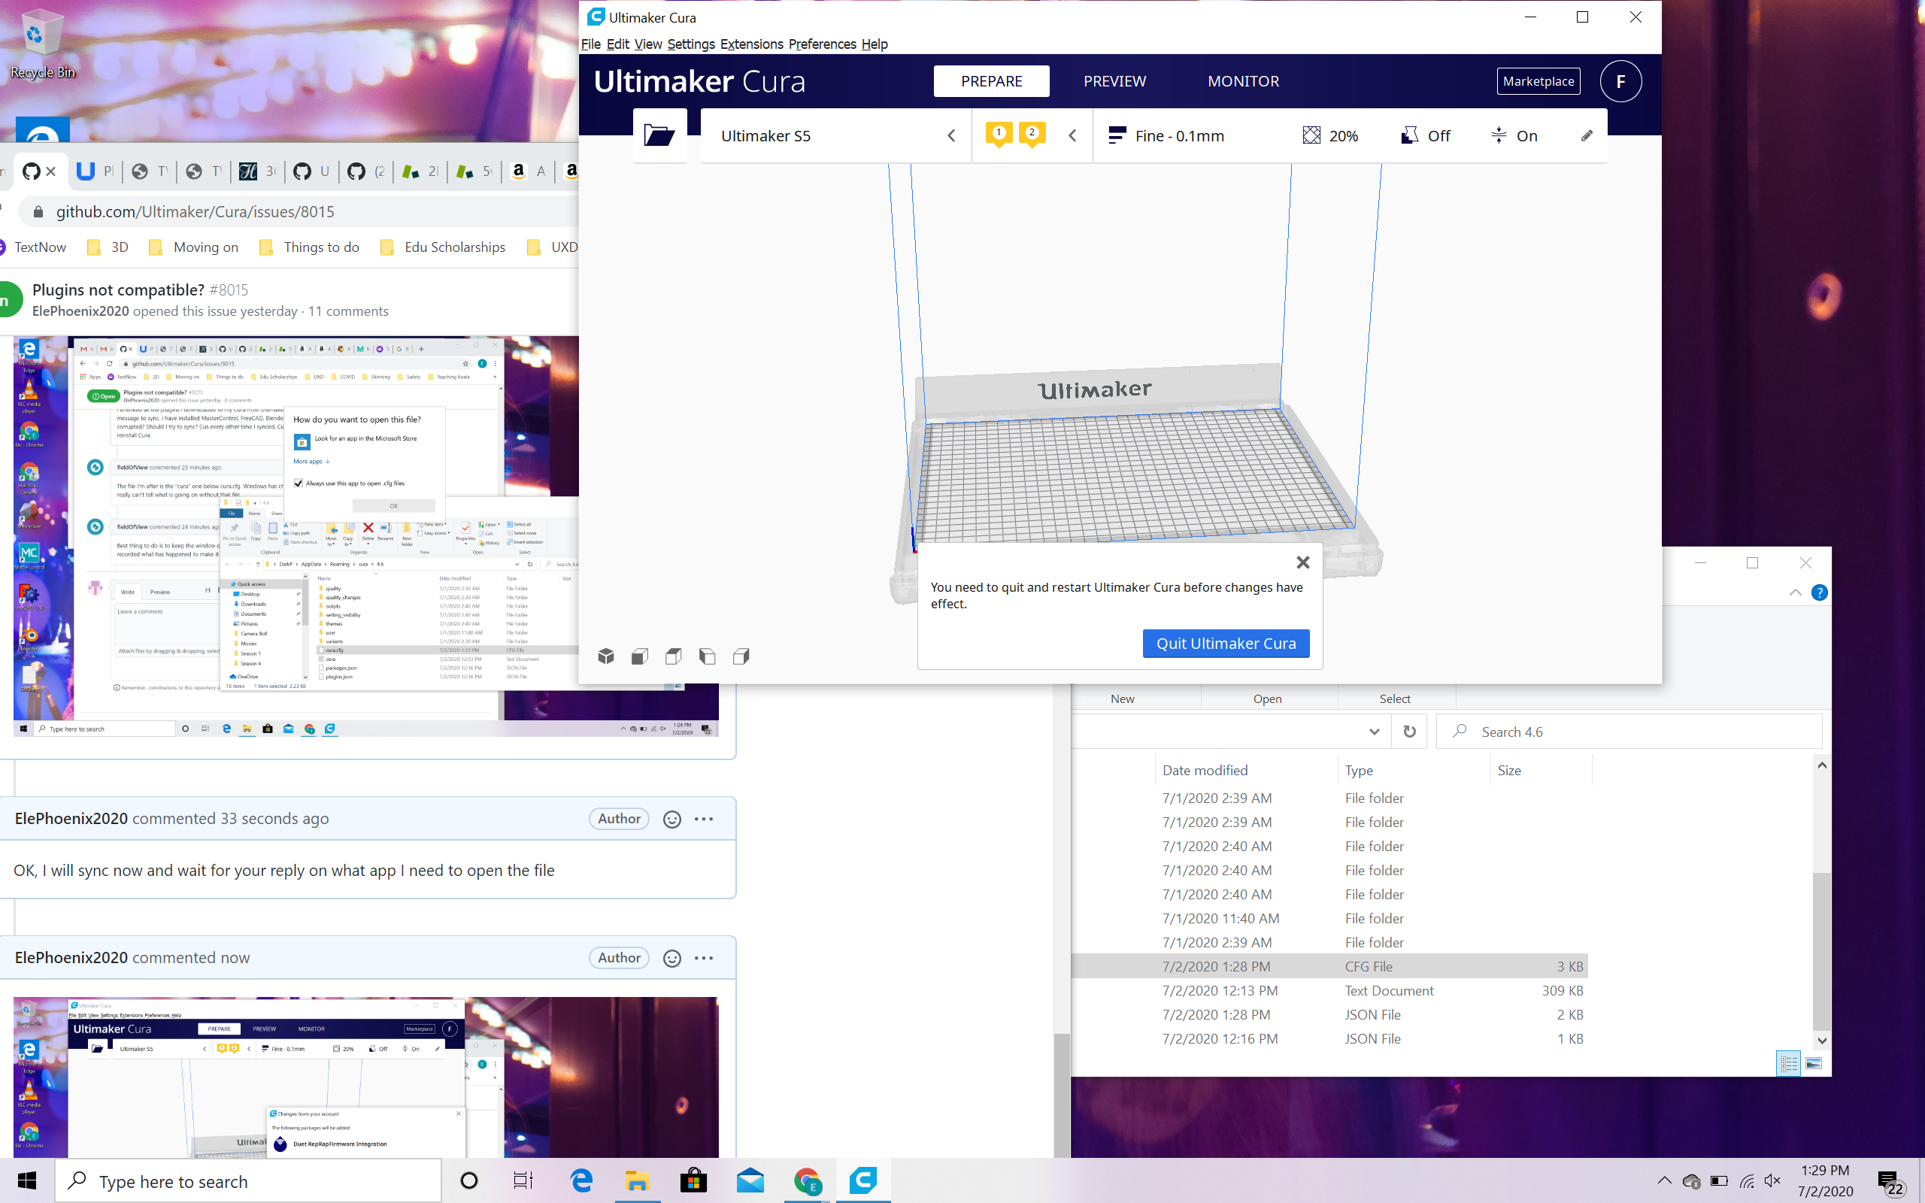Open Mail from the taskbar
This screenshot has height=1203, width=1925.
click(x=750, y=1180)
